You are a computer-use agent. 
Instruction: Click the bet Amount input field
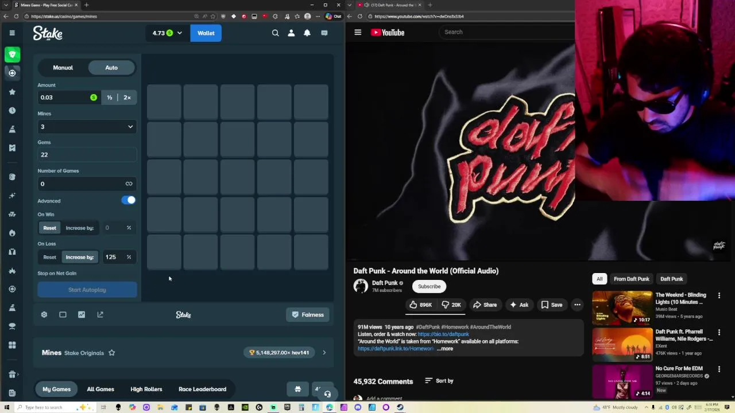click(x=68, y=98)
